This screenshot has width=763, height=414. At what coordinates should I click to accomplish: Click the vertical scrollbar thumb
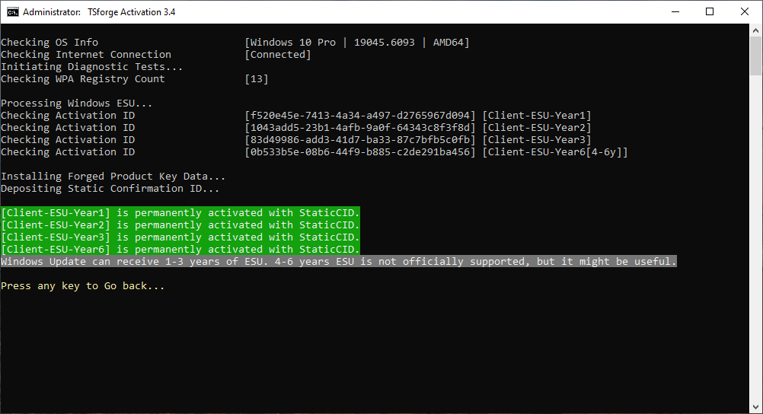(755, 56)
